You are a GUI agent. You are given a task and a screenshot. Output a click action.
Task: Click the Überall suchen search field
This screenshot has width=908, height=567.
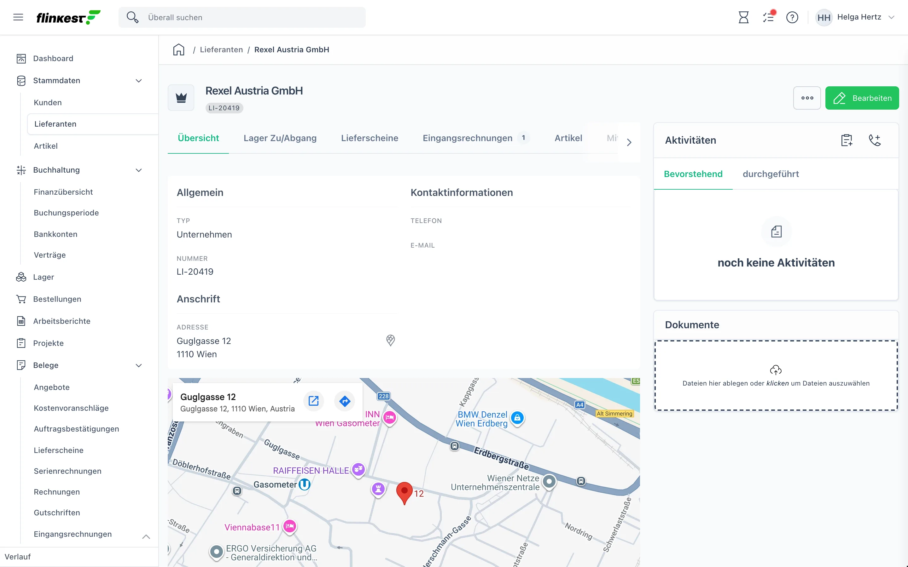(x=242, y=17)
